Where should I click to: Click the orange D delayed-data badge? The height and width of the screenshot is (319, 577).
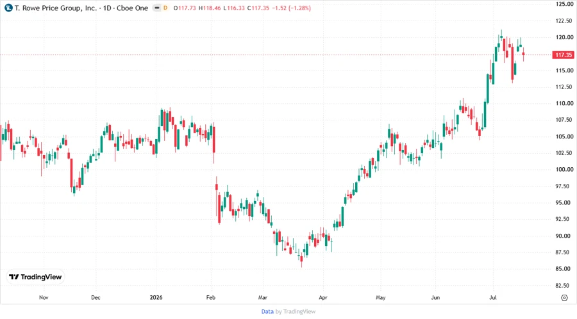(x=165, y=8)
